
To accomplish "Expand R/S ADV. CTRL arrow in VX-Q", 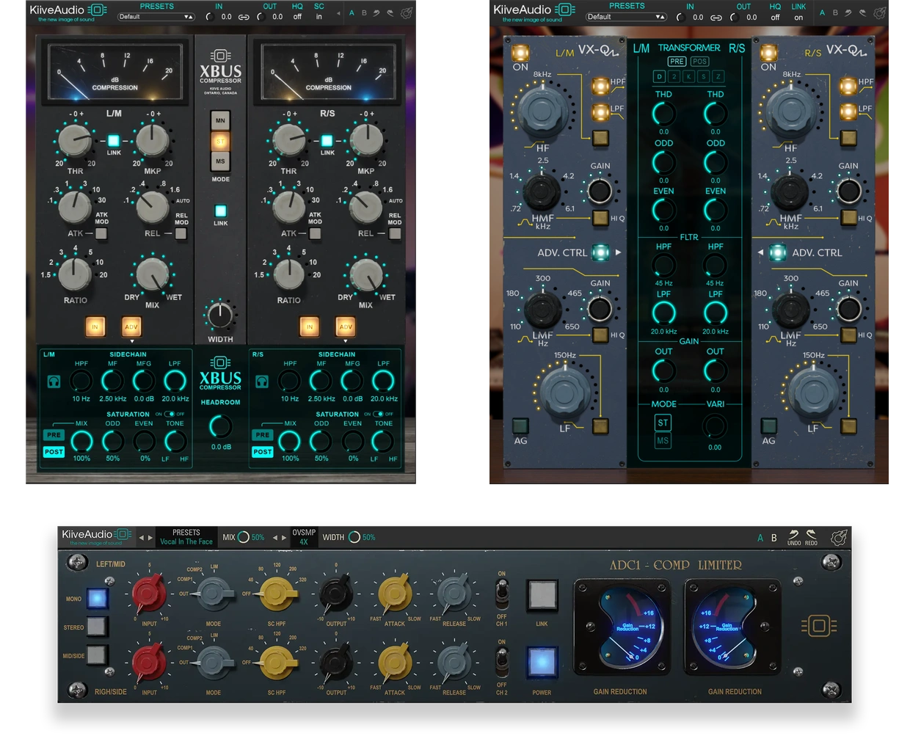I will pos(760,252).
